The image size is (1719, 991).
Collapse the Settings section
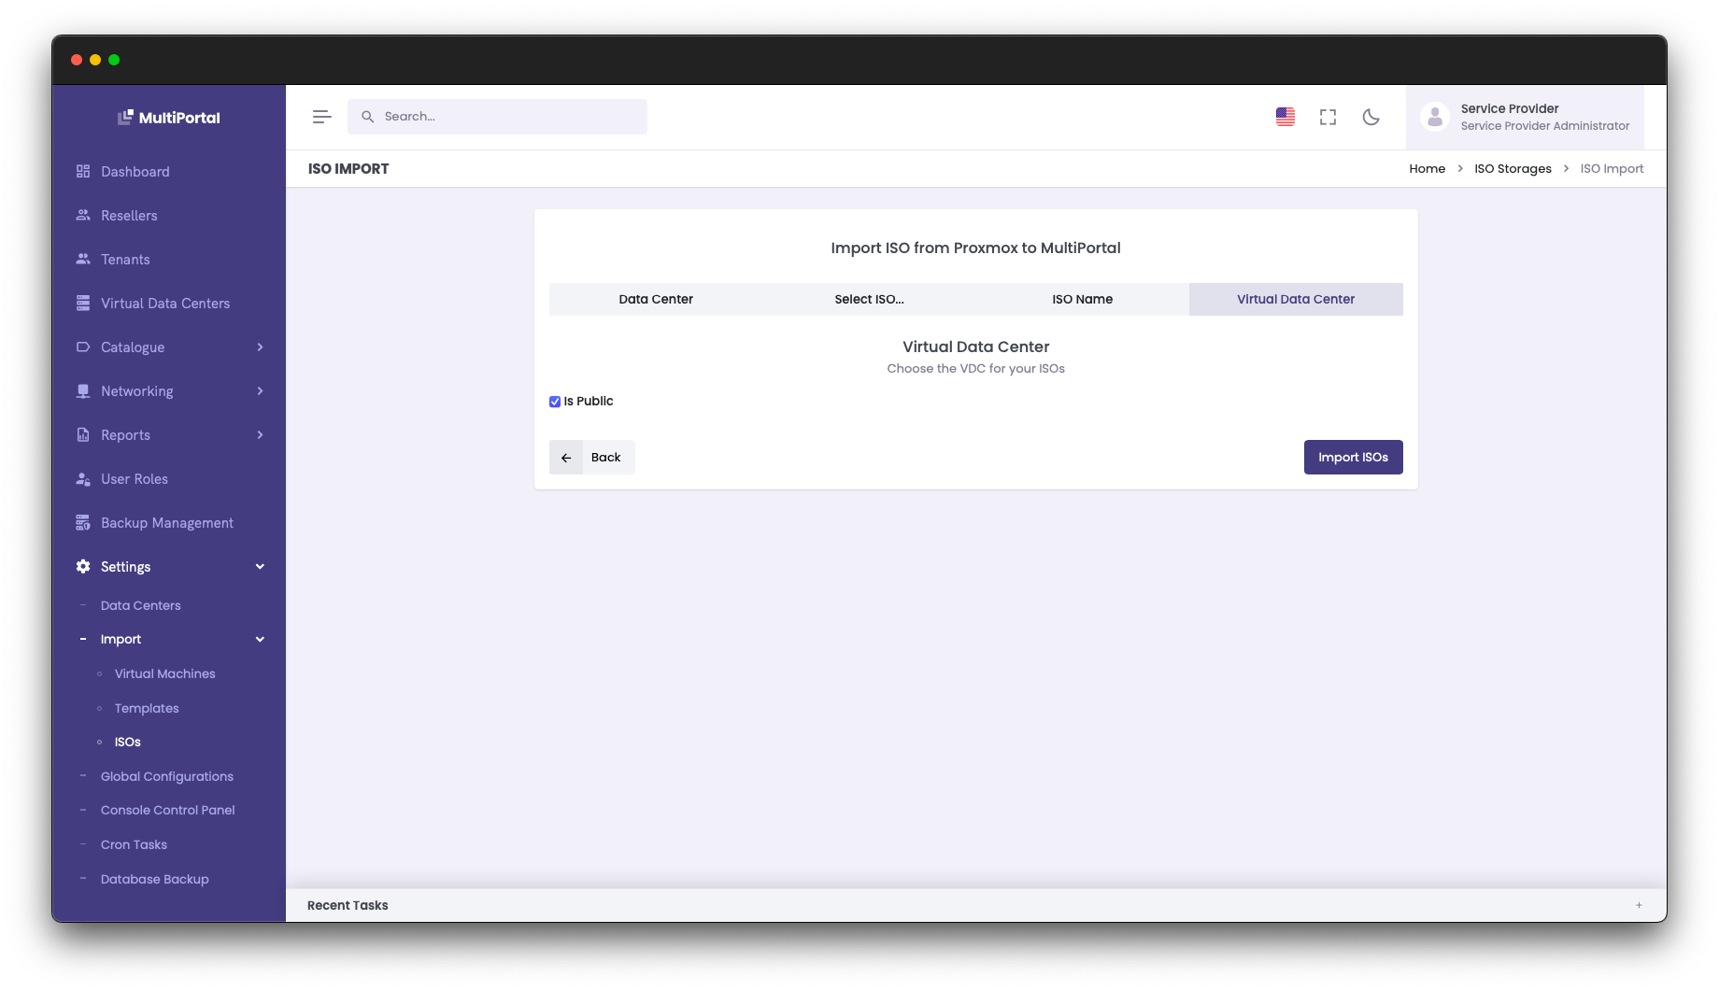(260, 566)
